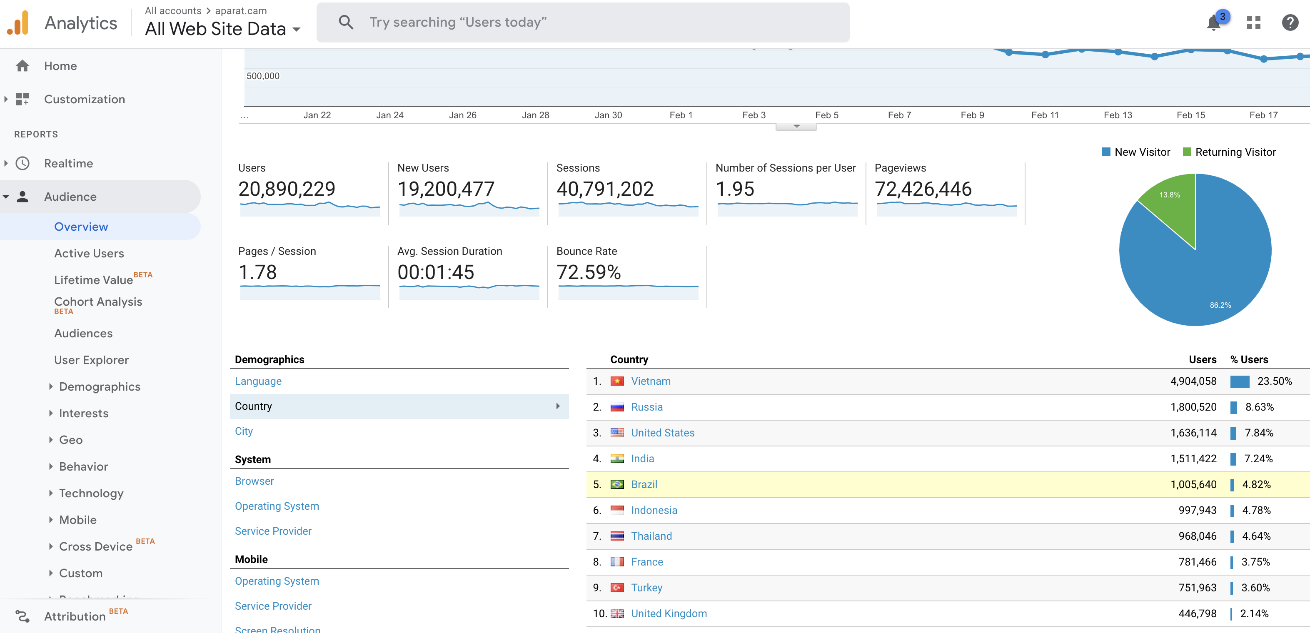This screenshot has height=633, width=1310.
Task: Collapse the chart using the tab handle
Action: 796,127
